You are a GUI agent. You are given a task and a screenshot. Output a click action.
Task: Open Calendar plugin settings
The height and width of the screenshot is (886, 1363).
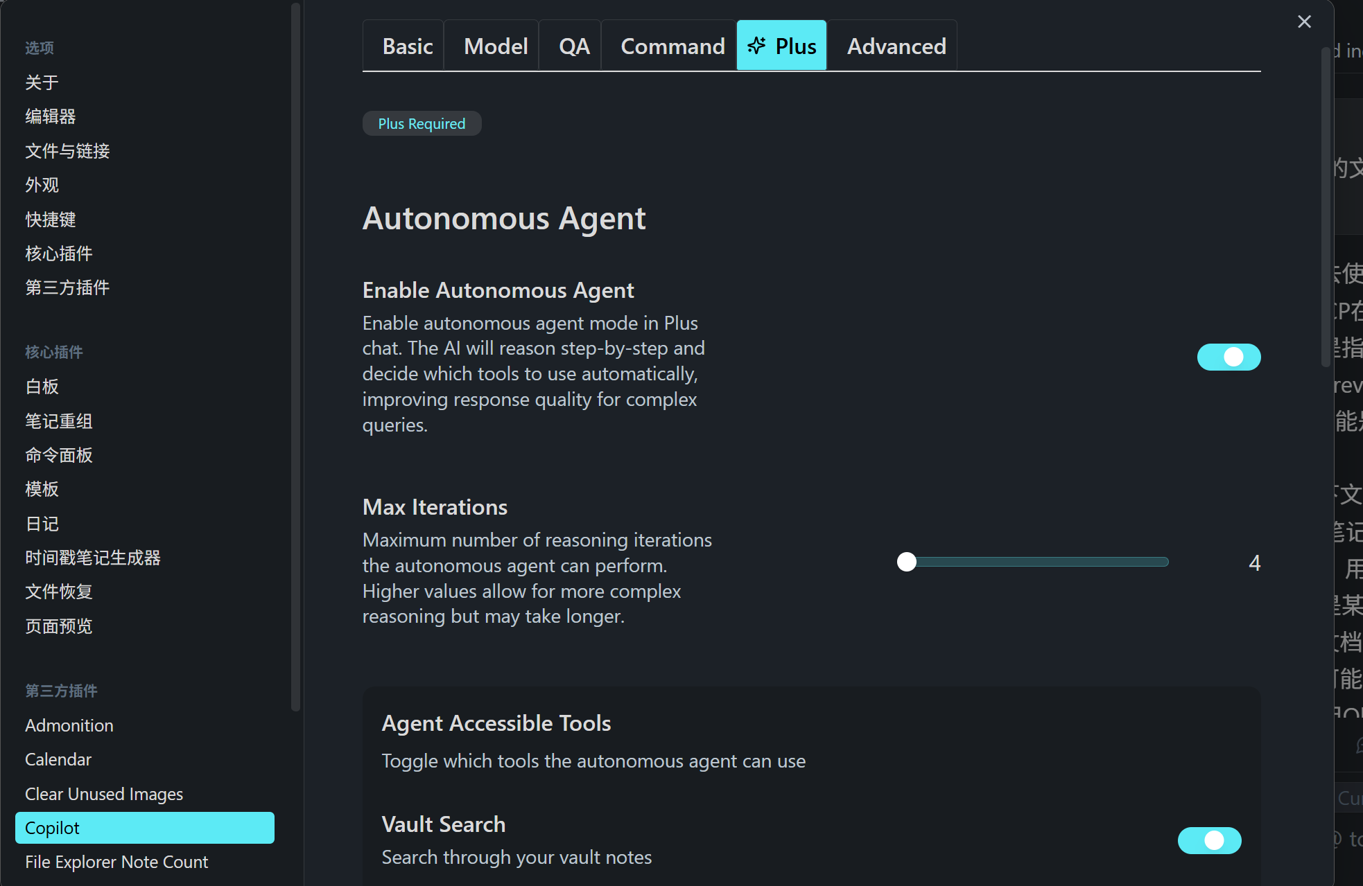pyautogui.click(x=58, y=759)
